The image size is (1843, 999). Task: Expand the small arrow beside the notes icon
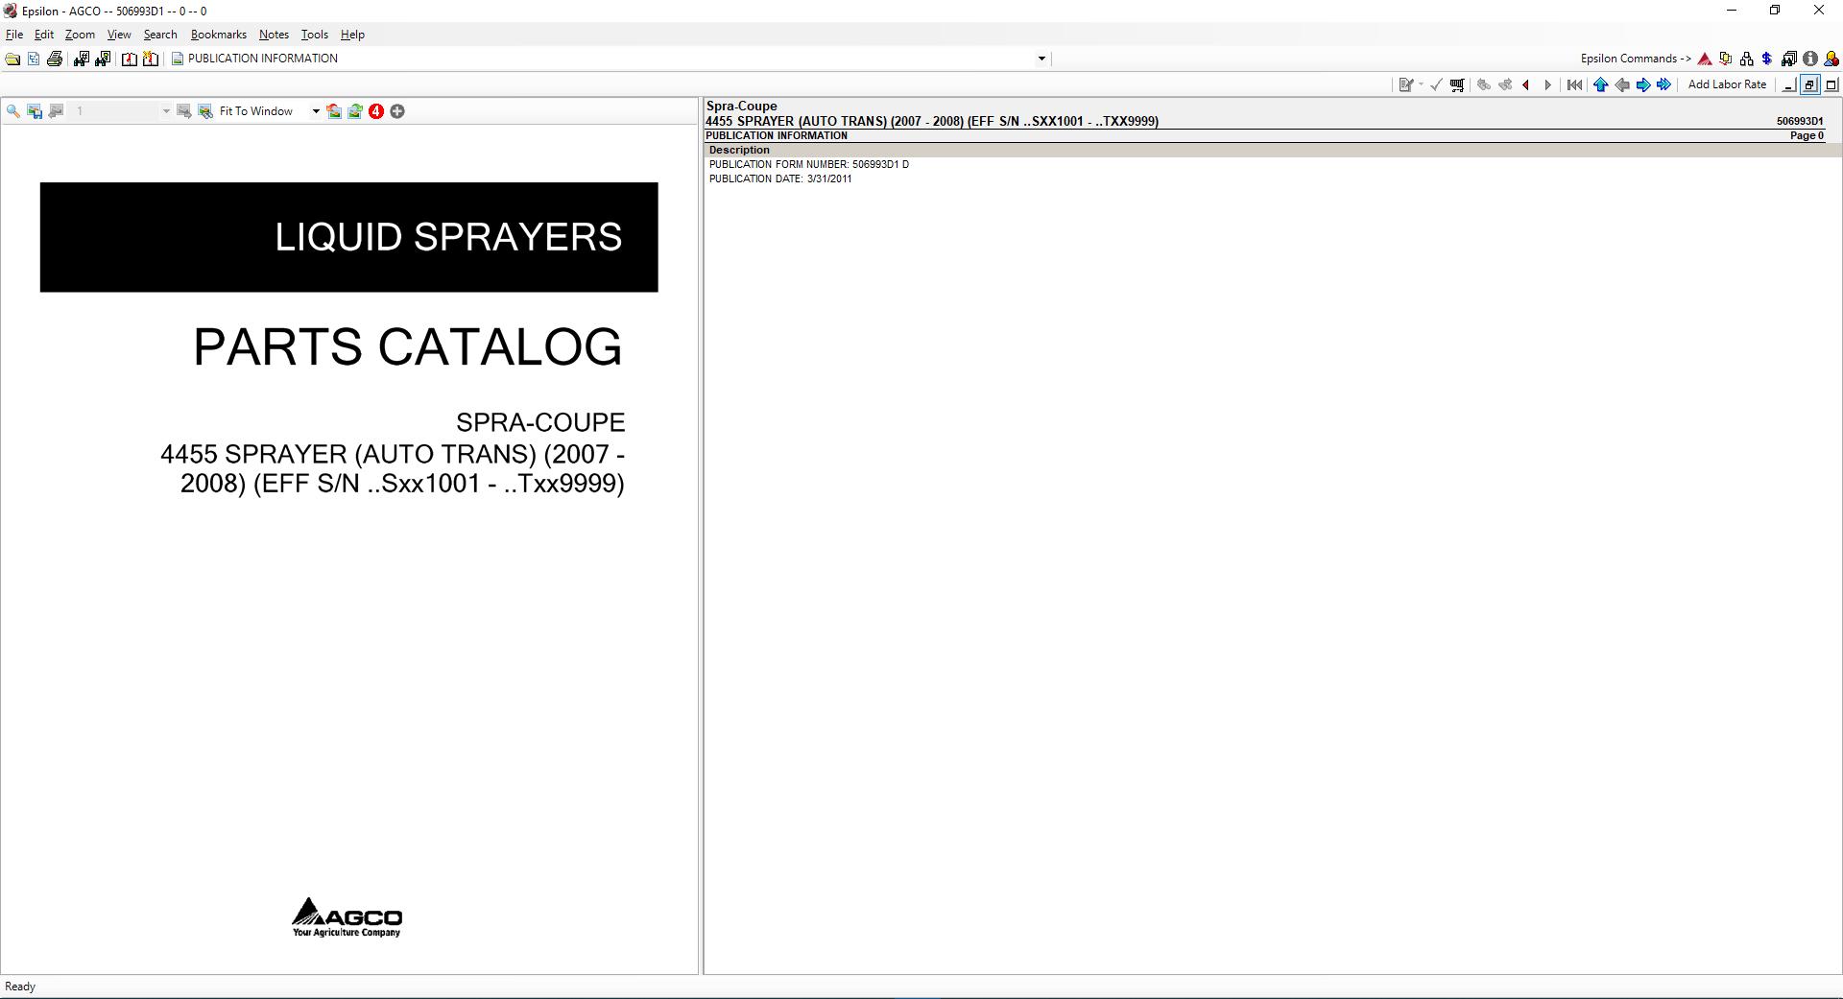(x=1421, y=84)
